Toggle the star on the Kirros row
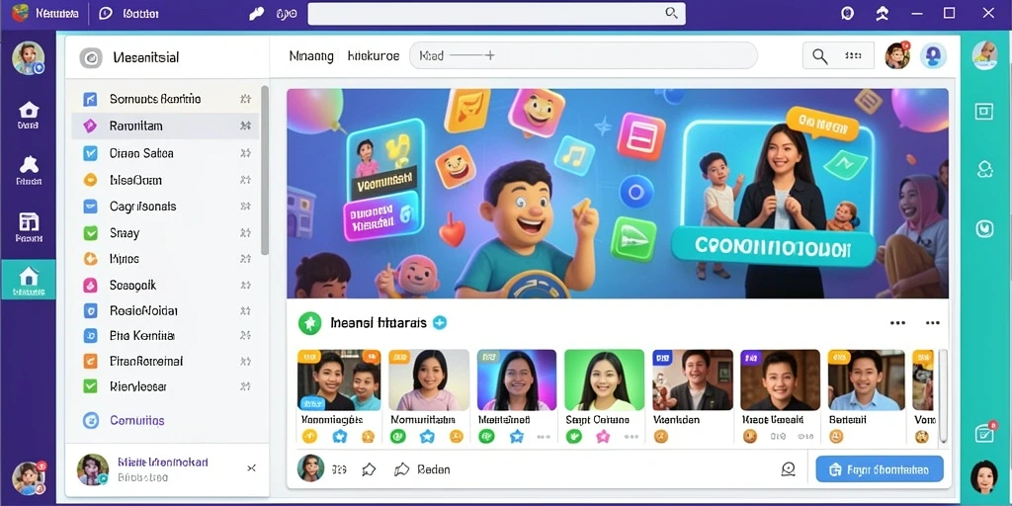The width and height of the screenshot is (1012, 506). pos(245,259)
